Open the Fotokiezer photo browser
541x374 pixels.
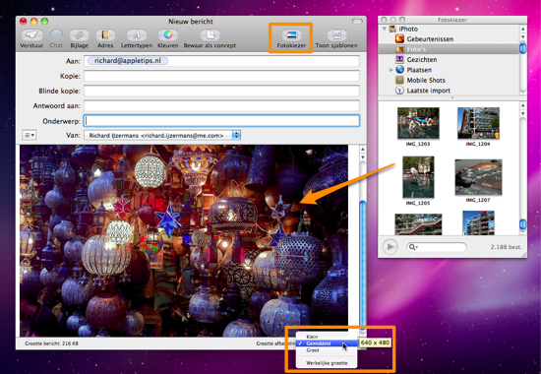pyautogui.click(x=291, y=38)
